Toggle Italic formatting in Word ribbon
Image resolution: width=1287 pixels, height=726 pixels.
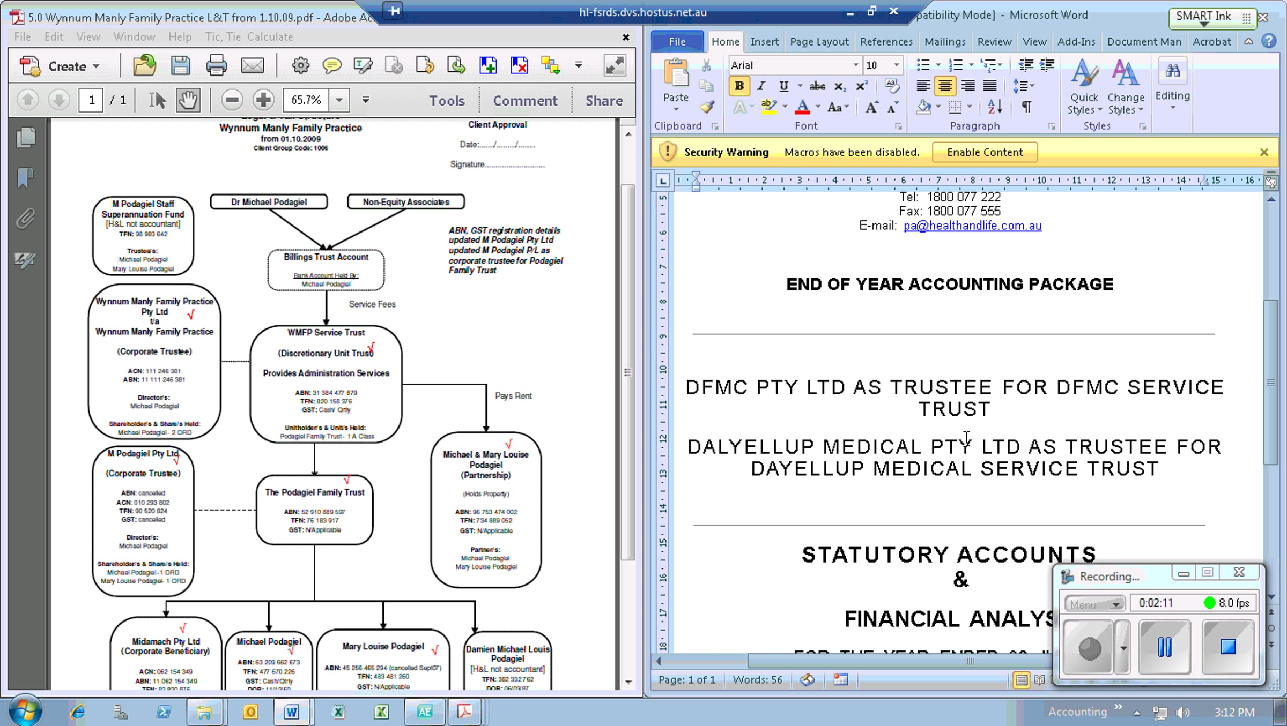[761, 86]
